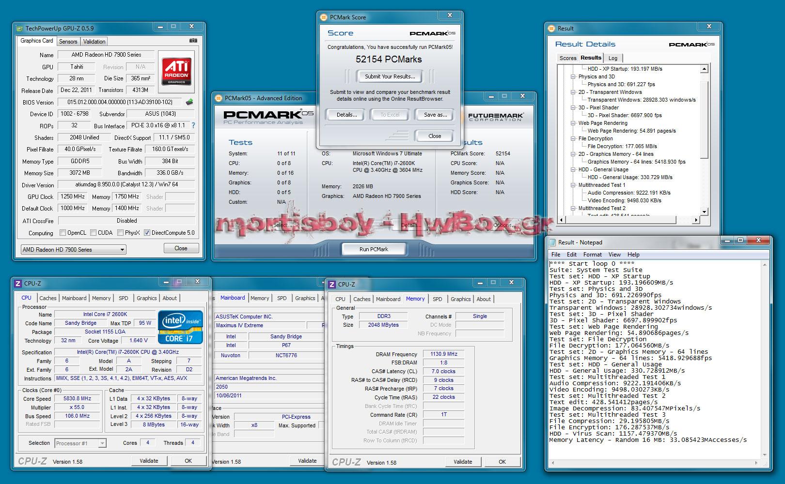Uncheck the DirectCompute 5.0 checkbox

click(147, 233)
